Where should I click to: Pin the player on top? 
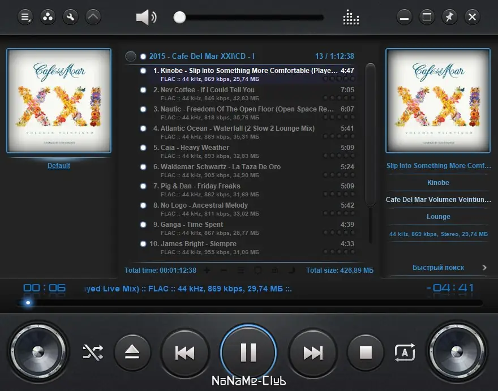449,17
